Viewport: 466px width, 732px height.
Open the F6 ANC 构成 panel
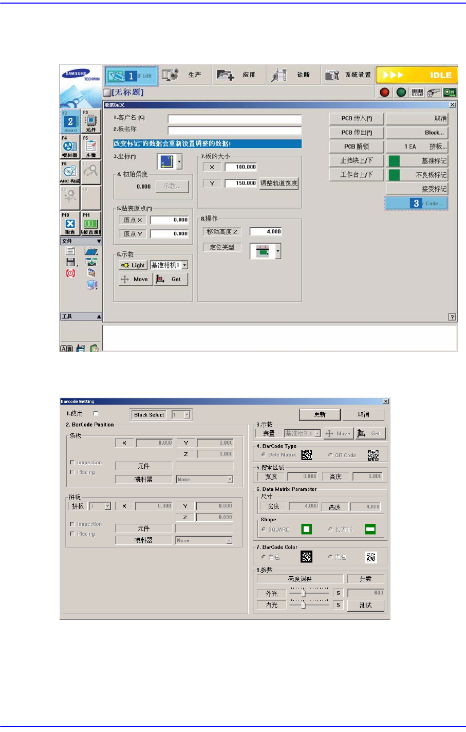pos(70,172)
